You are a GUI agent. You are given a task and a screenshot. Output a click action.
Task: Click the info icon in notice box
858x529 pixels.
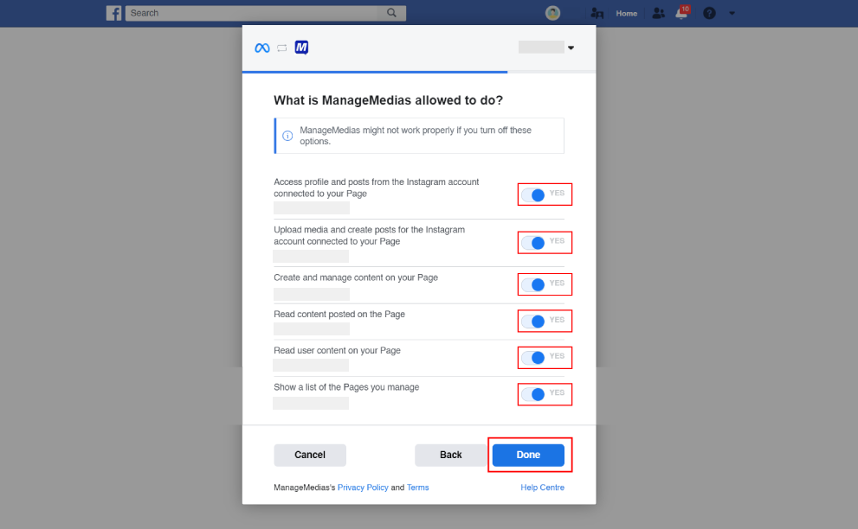click(x=287, y=136)
